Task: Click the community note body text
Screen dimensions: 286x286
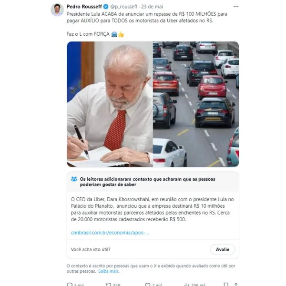Action: click(x=153, y=209)
